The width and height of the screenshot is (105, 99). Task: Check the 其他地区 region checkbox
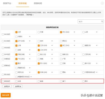pyautogui.click(x=3, y=81)
